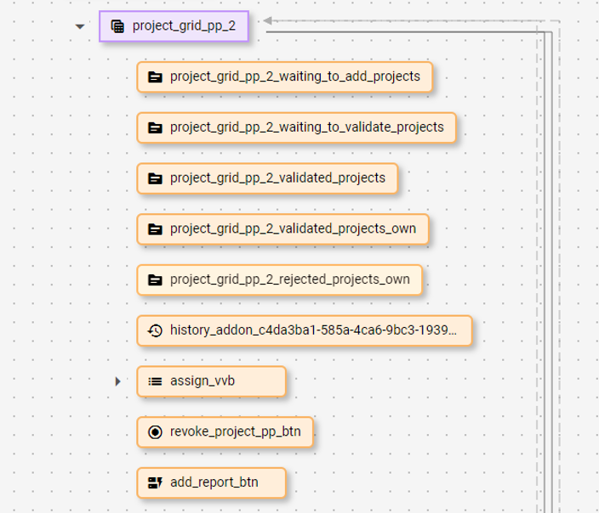Collapse the project_grid_pp_2 node arrow
Screen dimensions: 599x513
80,26
